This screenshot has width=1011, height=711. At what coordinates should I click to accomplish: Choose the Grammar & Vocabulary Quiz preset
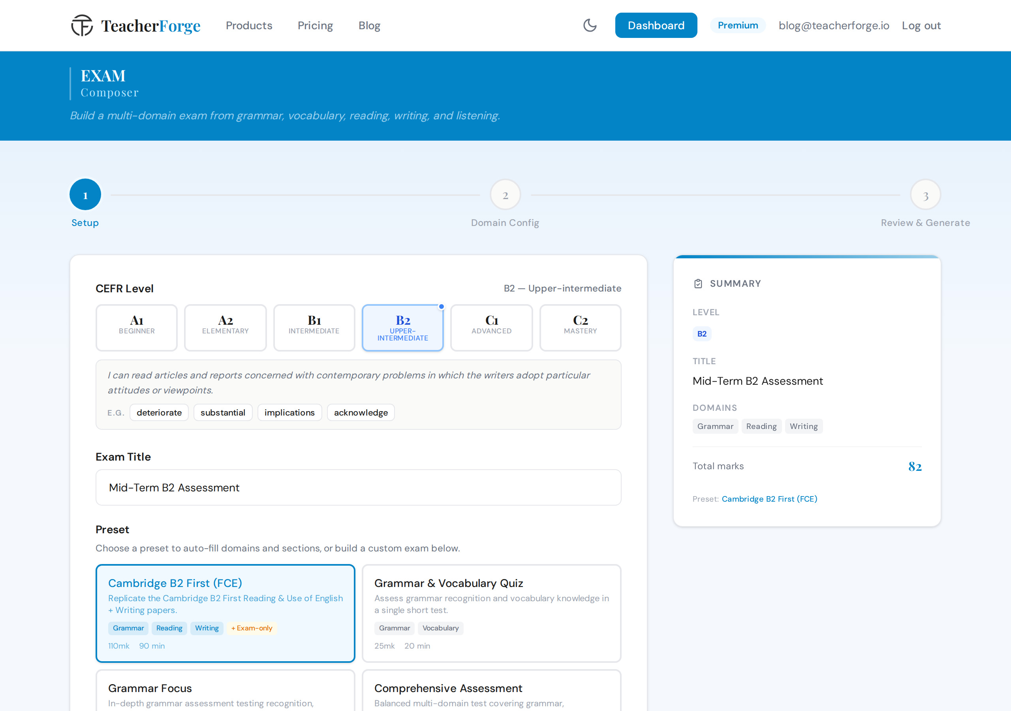[x=491, y=614]
